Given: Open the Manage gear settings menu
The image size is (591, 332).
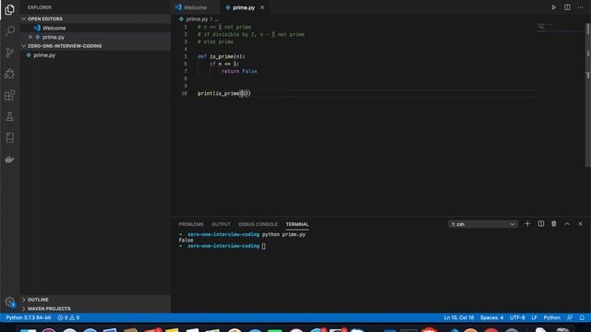Looking at the screenshot, I should [10, 302].
